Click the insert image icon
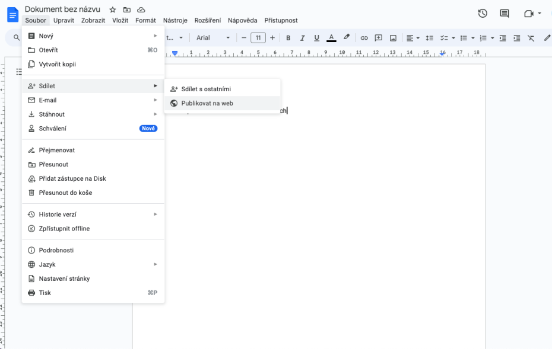Viewport: 552px width, 349px height. [393, 38]
